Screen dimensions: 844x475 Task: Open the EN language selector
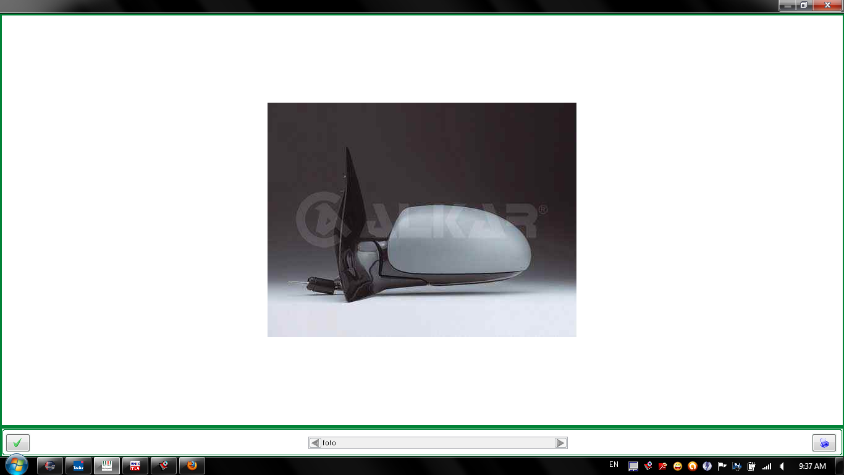click(614, 465)
